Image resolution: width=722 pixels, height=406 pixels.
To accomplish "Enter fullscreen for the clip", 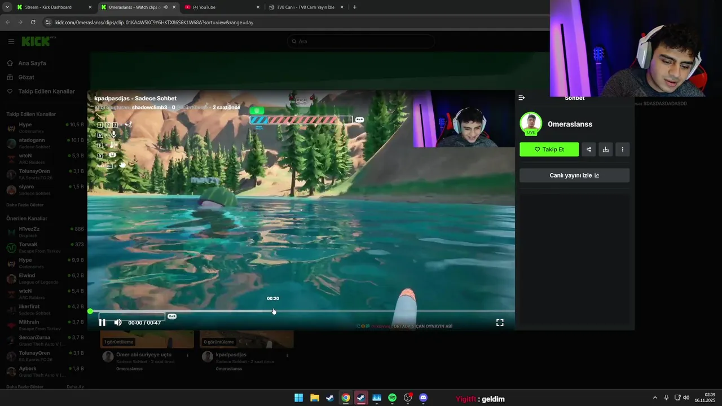I will [500, 323].
